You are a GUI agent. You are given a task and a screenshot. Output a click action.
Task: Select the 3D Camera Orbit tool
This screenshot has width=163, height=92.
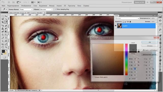pyautogui.click(x=6, y=44)
